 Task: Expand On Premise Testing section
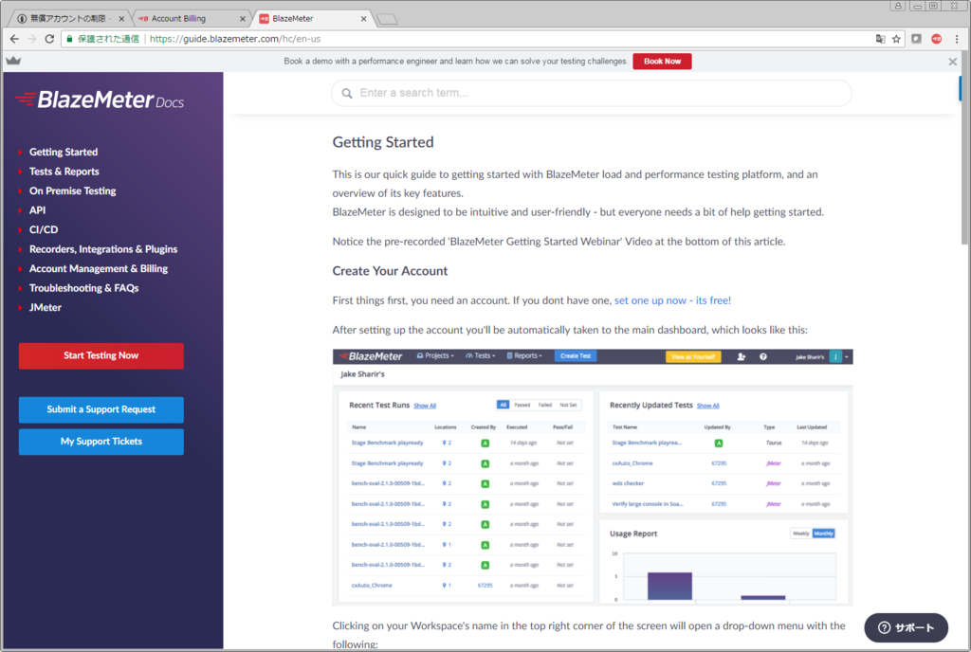pos(72,191)
